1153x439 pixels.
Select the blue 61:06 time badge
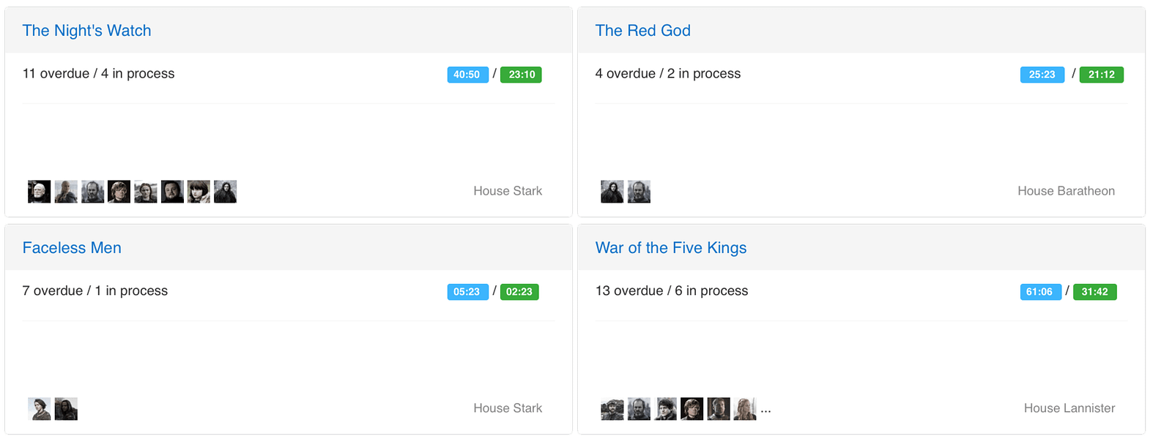coord(1039,292)
